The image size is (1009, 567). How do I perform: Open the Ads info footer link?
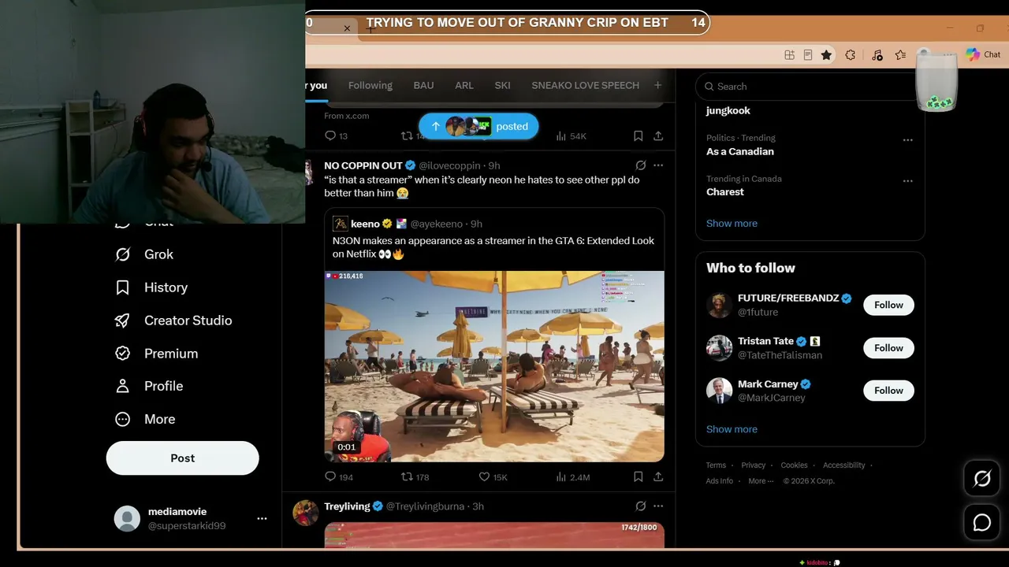(x=720, y=481)
